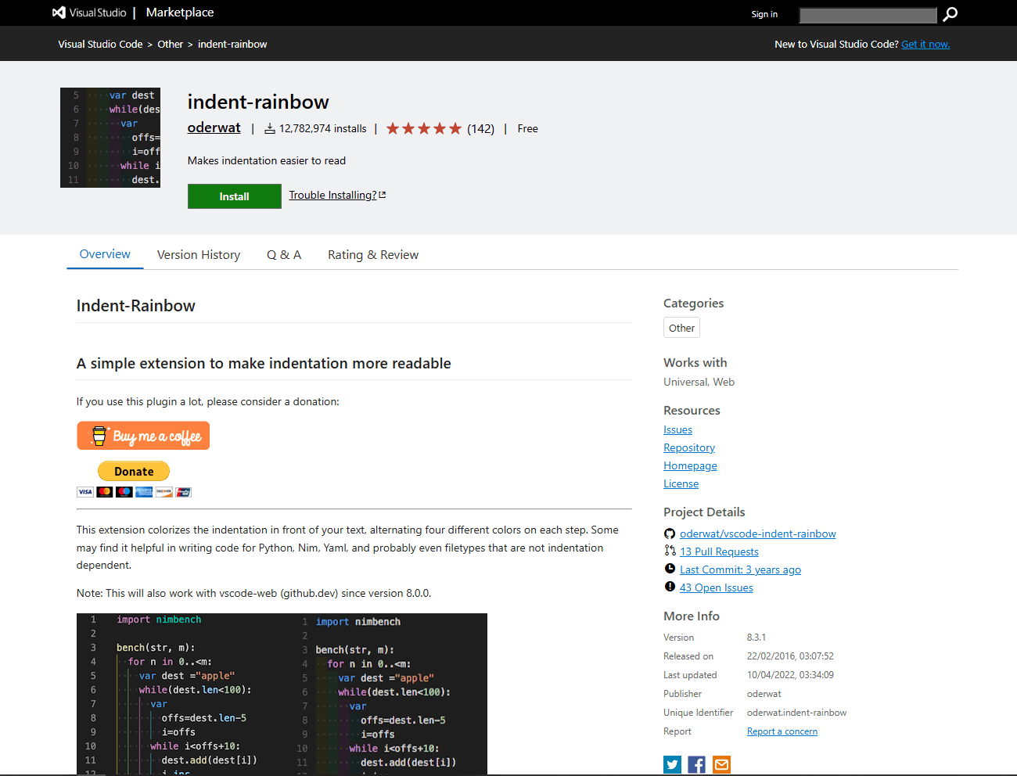Click the Buy me a coffee button
Image resolution: width=1017 pixels, height=776 pixels.
click(143, 436)
